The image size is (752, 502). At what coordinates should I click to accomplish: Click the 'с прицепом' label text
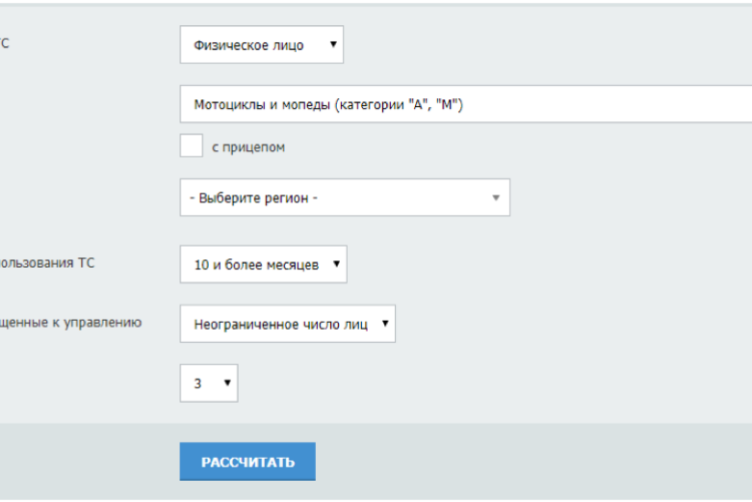click(x=247, y=147)
